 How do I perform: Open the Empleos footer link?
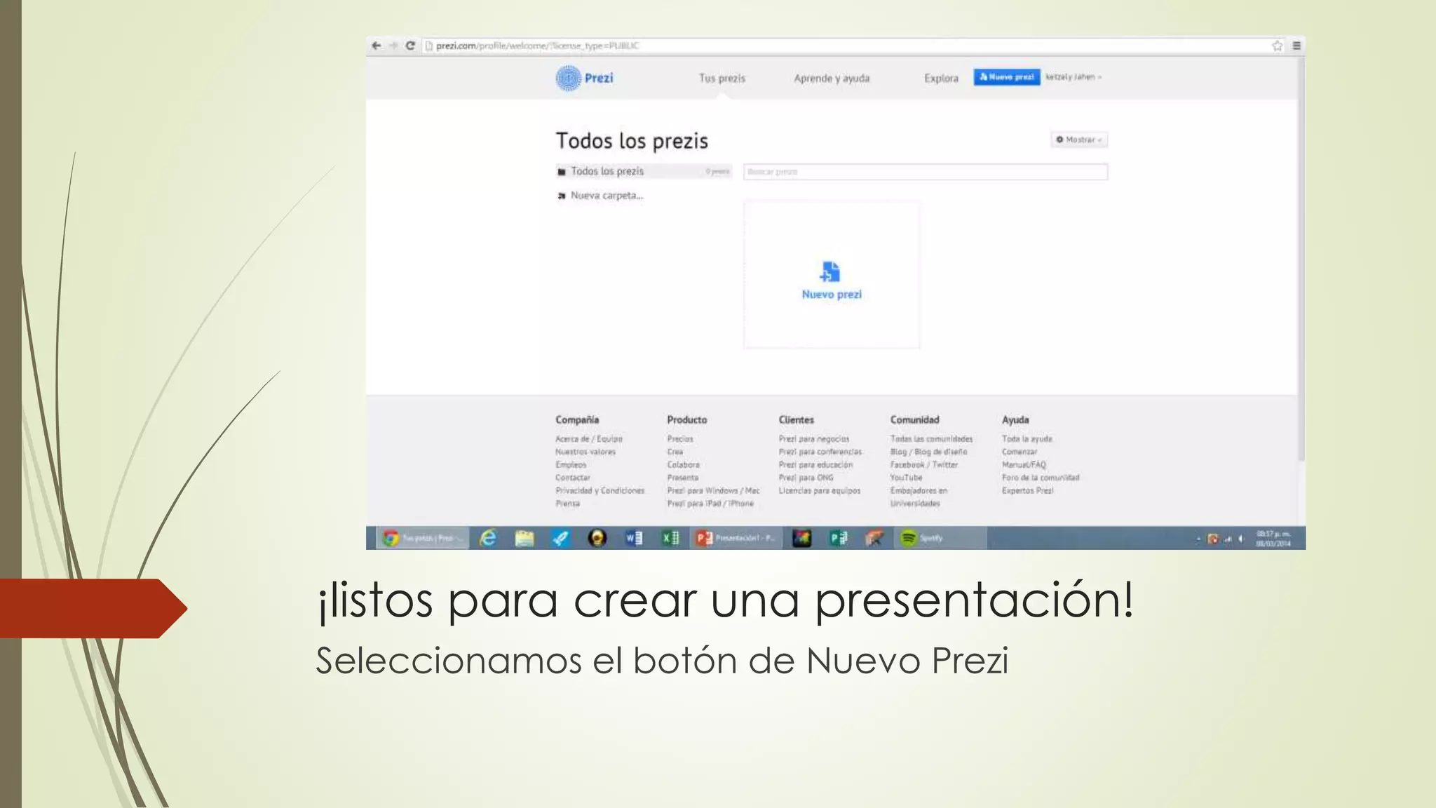point(571,465)
